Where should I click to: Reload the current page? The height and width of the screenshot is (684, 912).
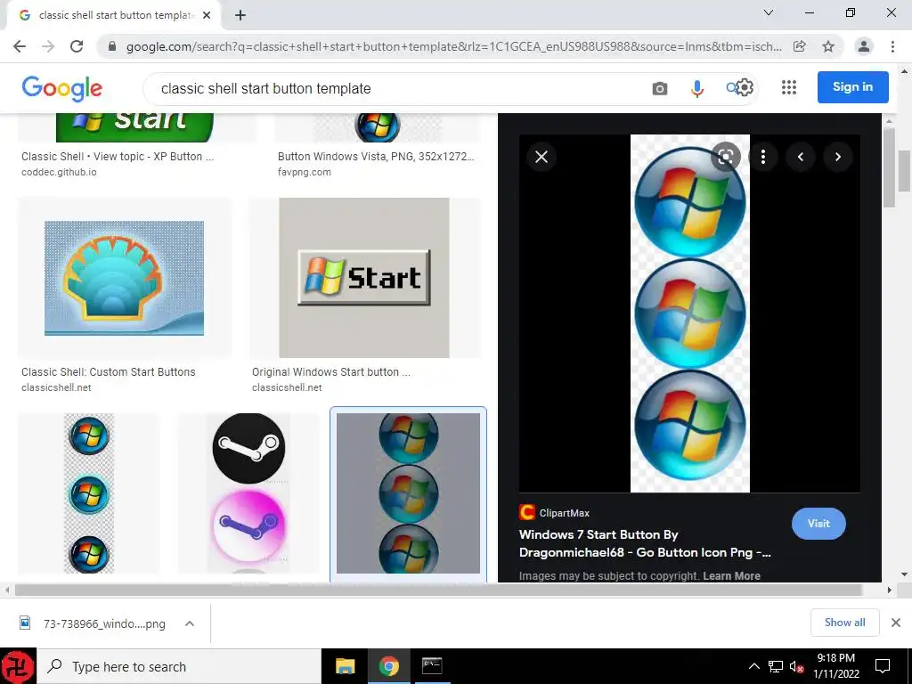point(77,46)
